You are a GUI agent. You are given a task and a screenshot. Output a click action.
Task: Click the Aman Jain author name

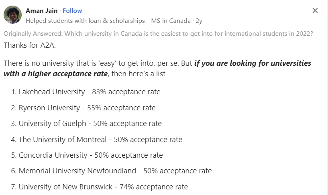tap(41, 11)
